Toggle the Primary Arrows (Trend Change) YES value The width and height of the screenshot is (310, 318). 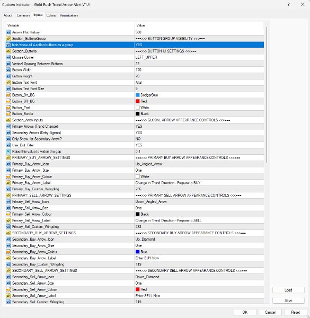click(x=199, y=126)
